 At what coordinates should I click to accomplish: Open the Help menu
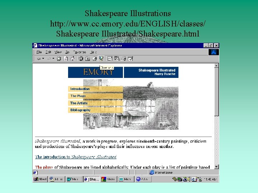click(x=93, y=52)
